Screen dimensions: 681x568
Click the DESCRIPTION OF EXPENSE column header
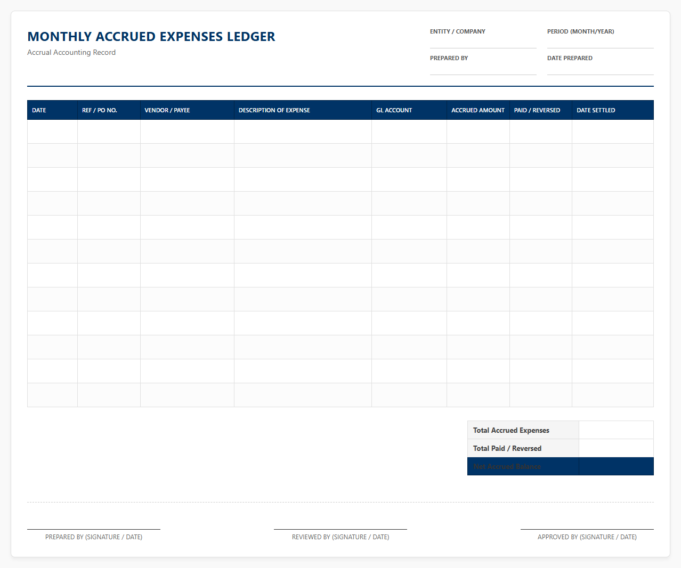pyautogui.click(x=303, y=110)
